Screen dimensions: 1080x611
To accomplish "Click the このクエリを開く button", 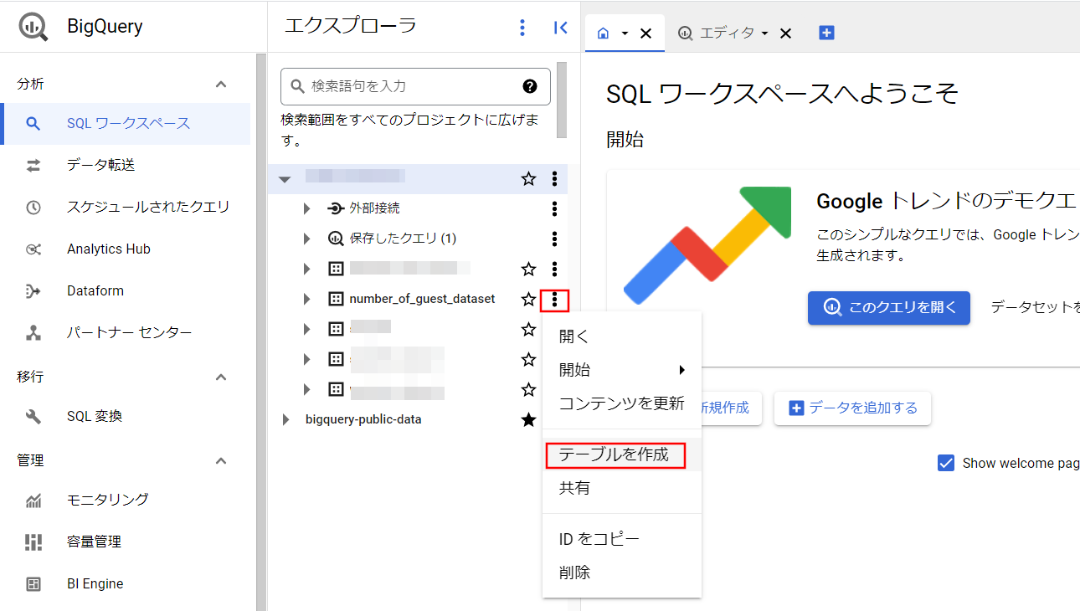I will (888, 307).
